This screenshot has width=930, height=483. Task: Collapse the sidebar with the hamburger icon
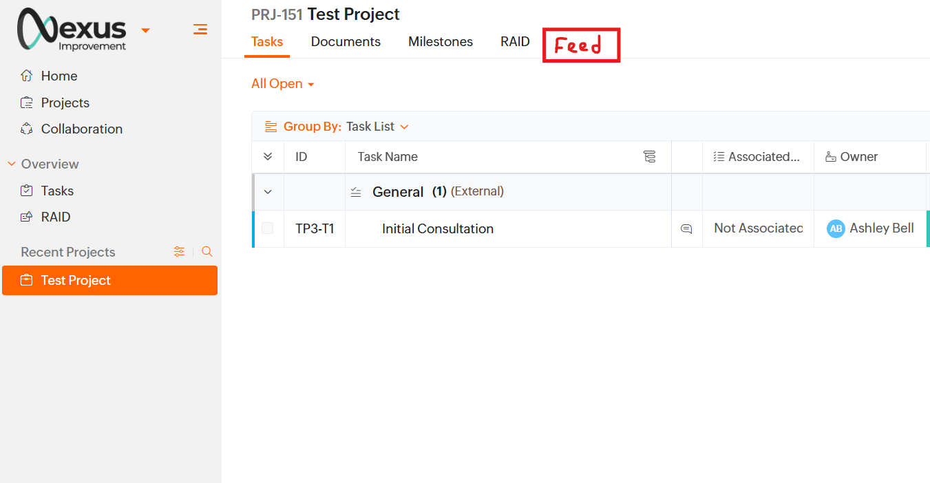200,29
